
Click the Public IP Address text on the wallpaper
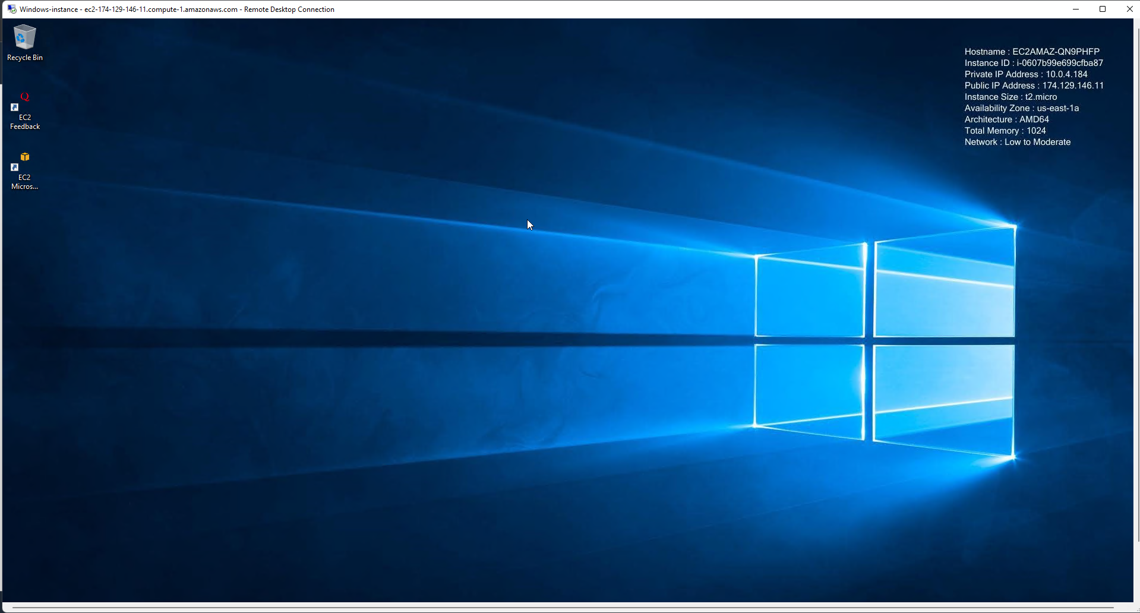(1034, 85)
